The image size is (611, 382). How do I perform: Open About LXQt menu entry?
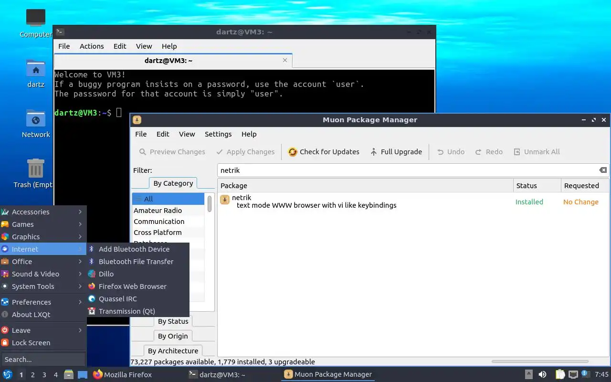(43, 315)
